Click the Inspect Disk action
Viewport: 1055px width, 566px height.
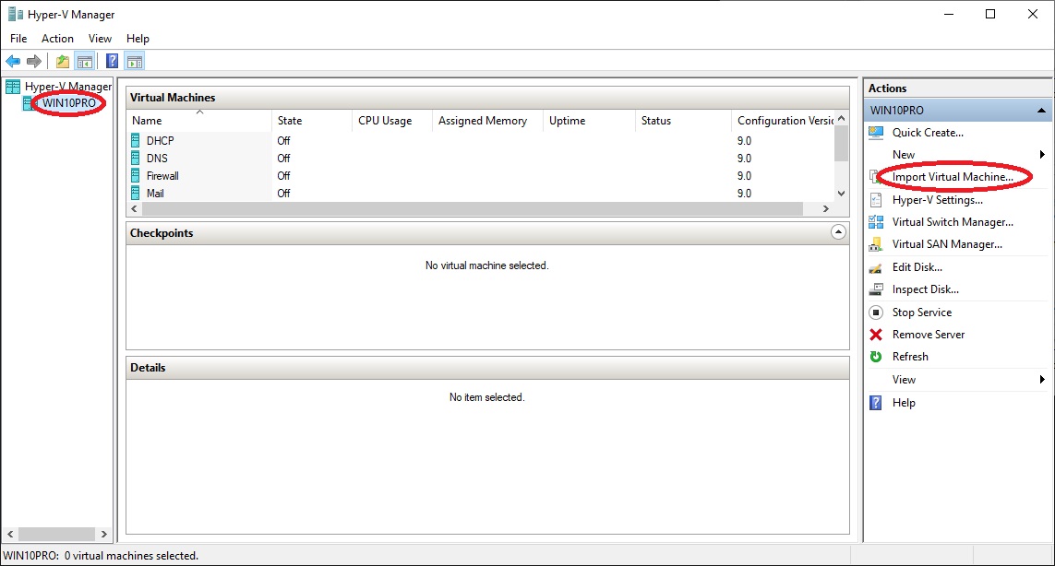point(926,289)
